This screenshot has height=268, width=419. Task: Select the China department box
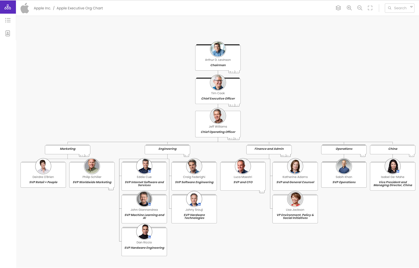pos(393,150)
